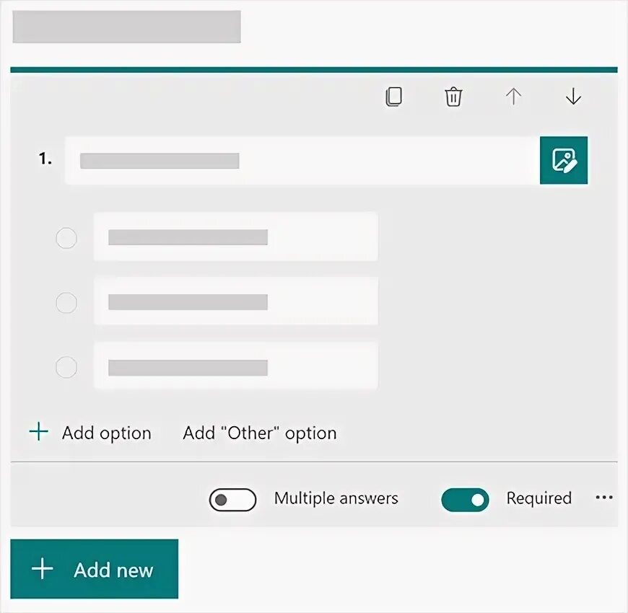628x613 pixels.
Task: Open more settings via the three-dots icon
Action: [604, 498]
